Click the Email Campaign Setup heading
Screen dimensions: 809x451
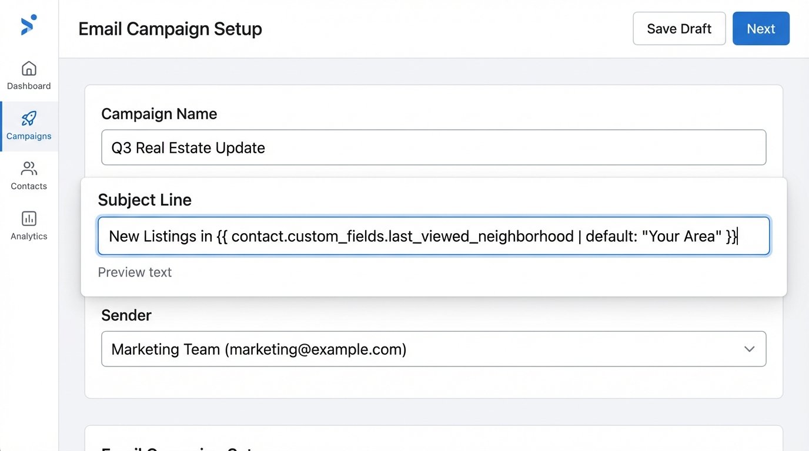tap(170, 28)
